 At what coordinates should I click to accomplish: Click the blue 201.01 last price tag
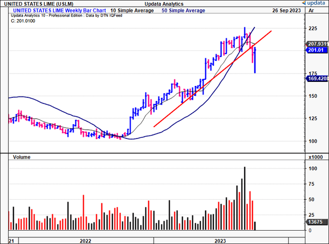point(317,50)
